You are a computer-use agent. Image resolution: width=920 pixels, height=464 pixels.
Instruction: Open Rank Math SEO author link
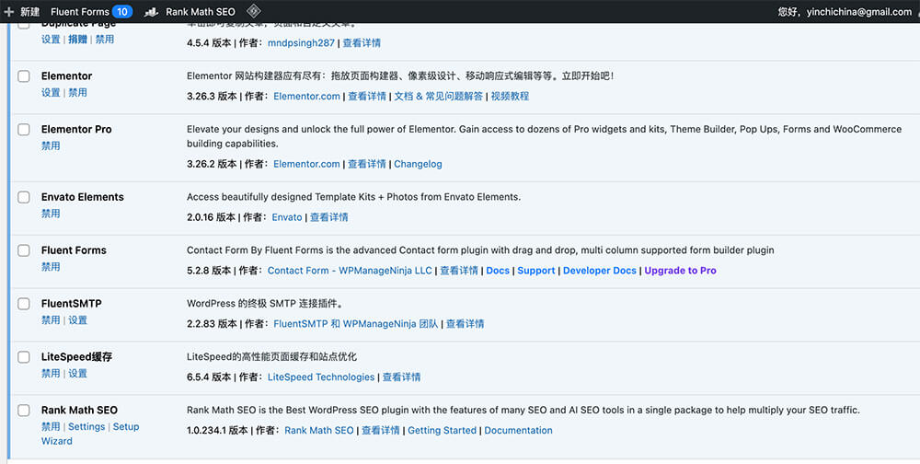pyautogui.click(x=319, y=431)
